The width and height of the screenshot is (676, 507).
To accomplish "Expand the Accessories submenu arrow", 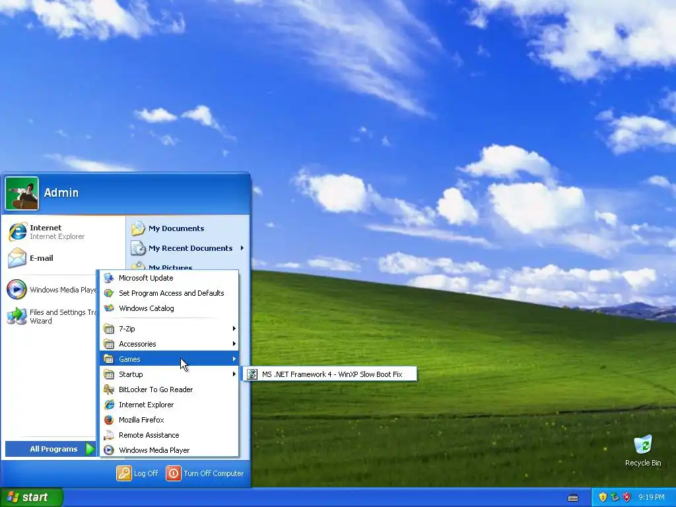I will tap(234, 343).
